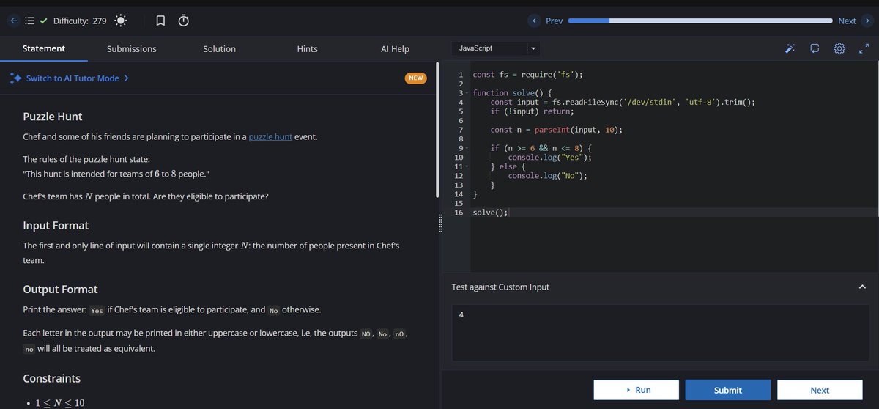Click the Output Format heading
This screenshot has height=409, width=879.
(60, 290)
